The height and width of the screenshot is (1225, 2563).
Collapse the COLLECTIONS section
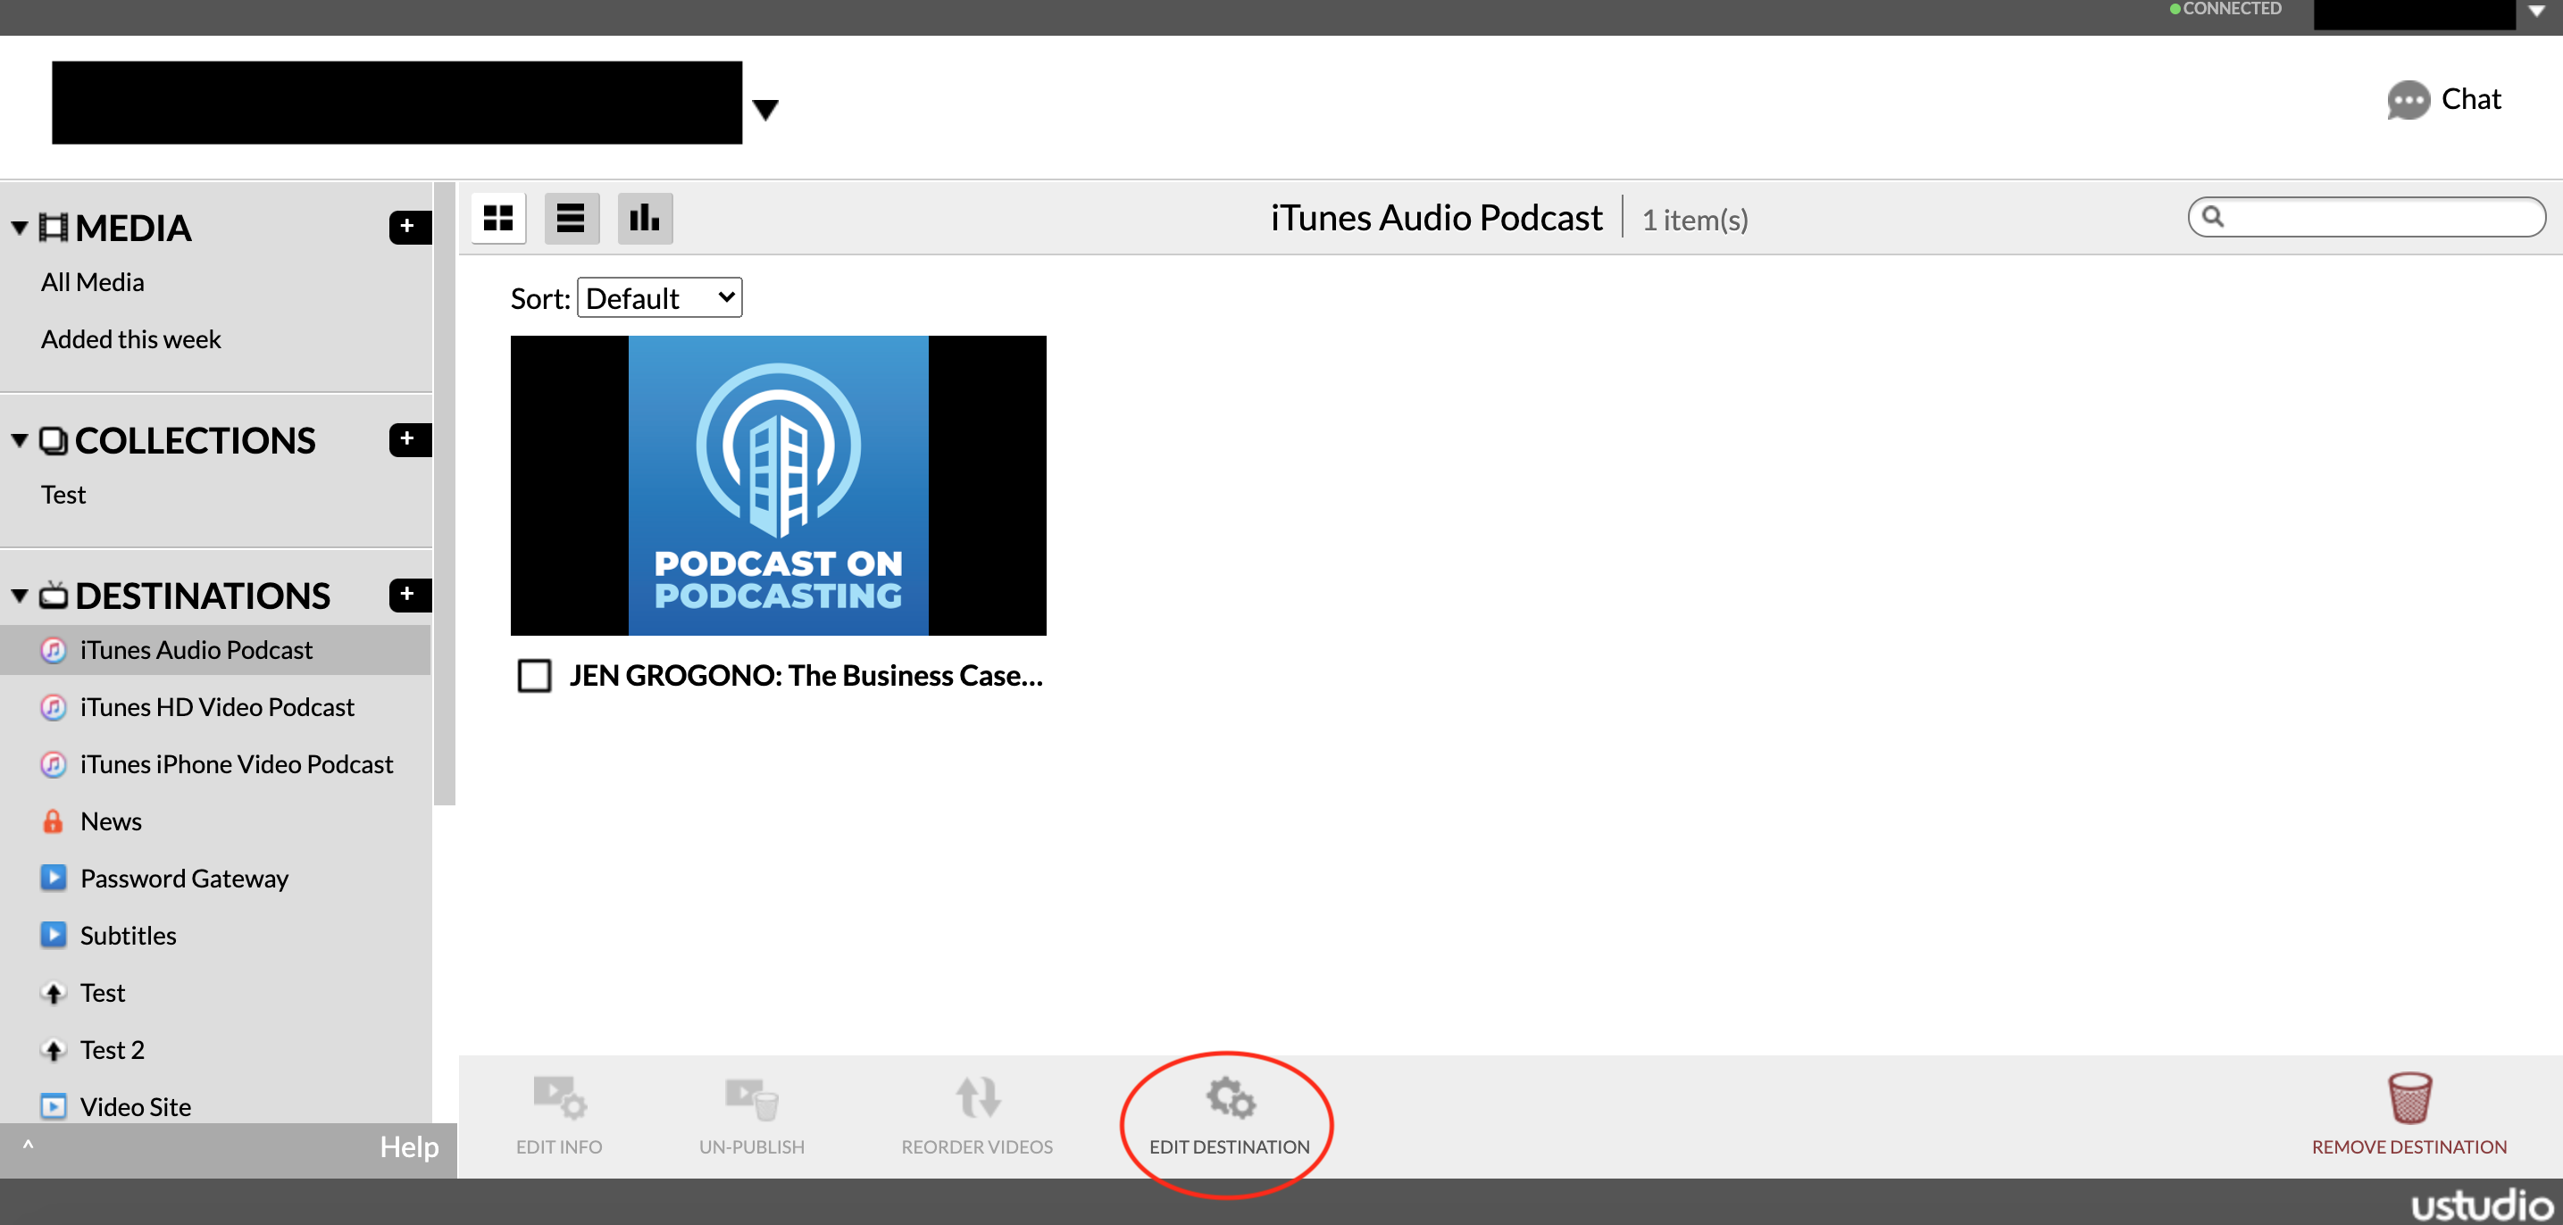19,440
